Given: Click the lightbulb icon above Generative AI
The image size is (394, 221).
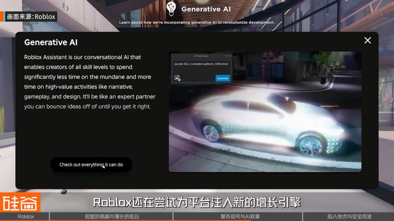Looking at the screenshot, I should 171,9.
